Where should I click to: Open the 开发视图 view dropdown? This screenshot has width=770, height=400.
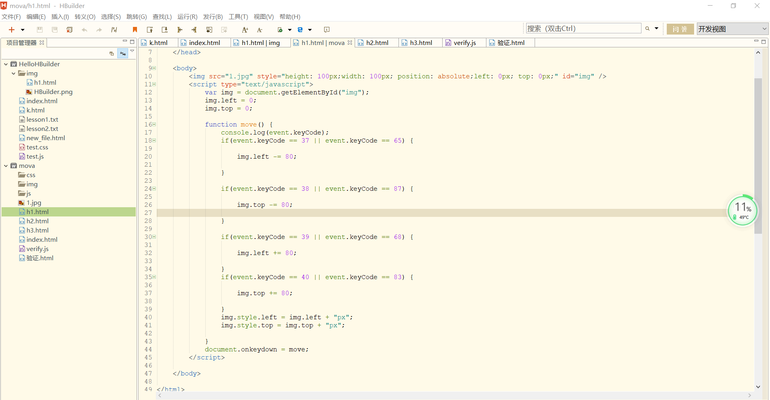point(763,29)
